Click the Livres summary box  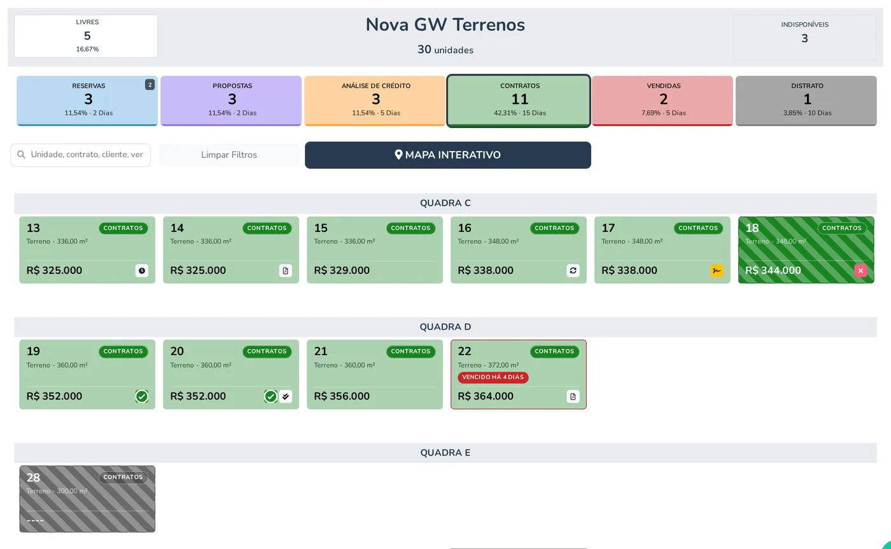tap(86, 36)
